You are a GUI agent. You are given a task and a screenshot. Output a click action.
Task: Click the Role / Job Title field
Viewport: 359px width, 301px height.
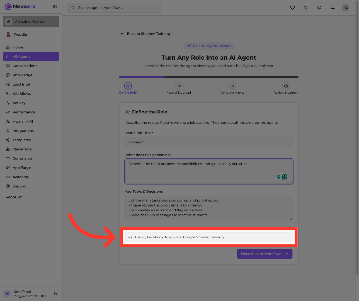tap(209, 142)
